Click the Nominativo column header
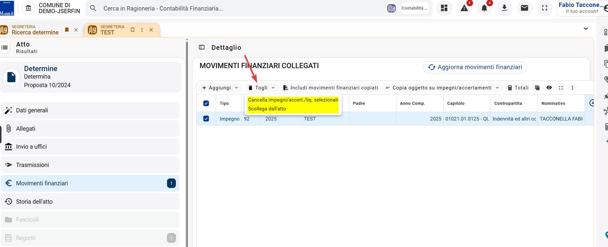The height and width of the screenshot is (247, 608). pos(561,103)
